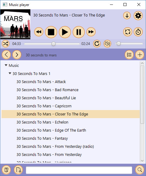Click the 04:33 elapsed time label
Screen dimensions: 146x176
tap(17, 44)
